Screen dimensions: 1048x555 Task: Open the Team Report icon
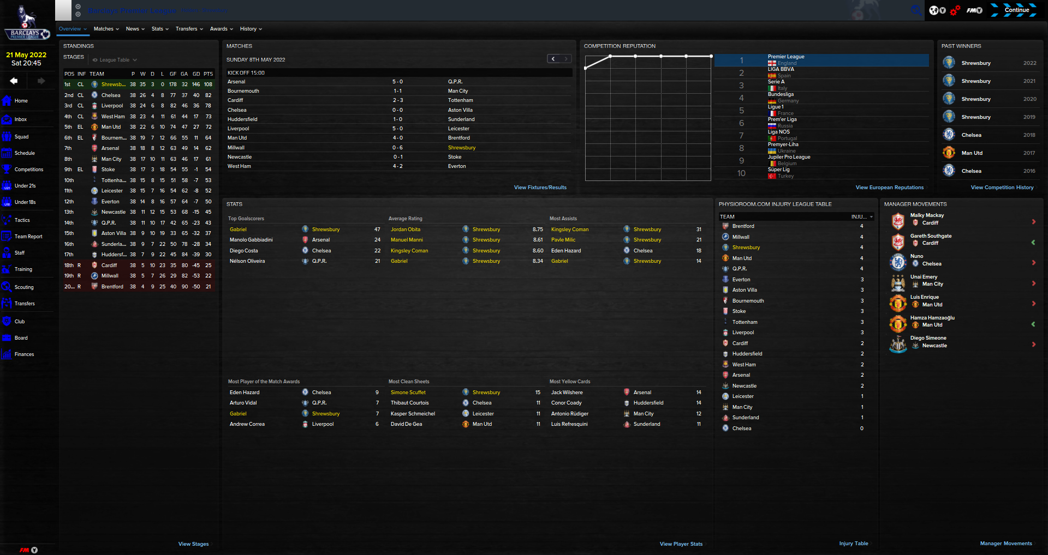(7, 236)
